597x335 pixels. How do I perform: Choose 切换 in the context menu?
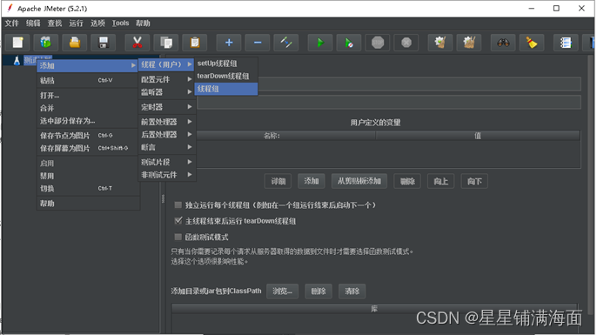pyautogui.click(x=88, y=189)
